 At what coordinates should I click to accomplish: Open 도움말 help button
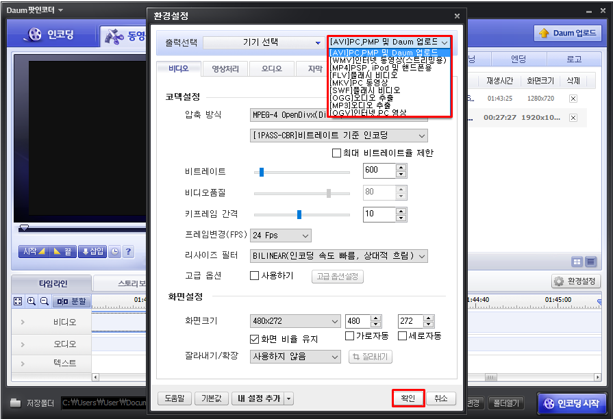175,398
